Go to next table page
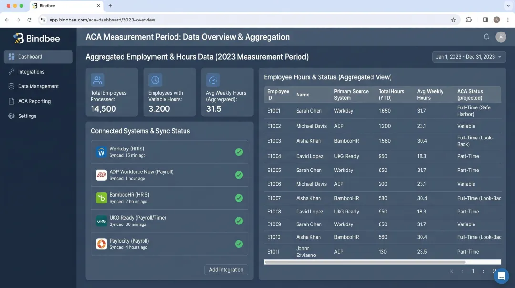 483,271
